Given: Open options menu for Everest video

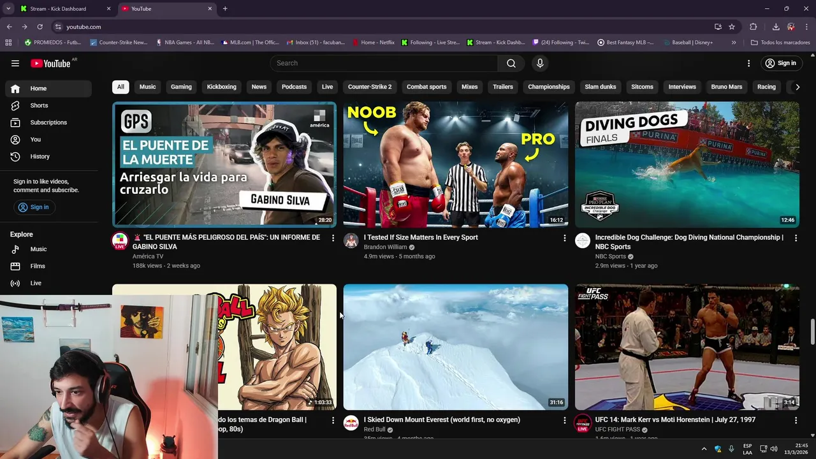Looking at the screenshot, I should point(564,420).
